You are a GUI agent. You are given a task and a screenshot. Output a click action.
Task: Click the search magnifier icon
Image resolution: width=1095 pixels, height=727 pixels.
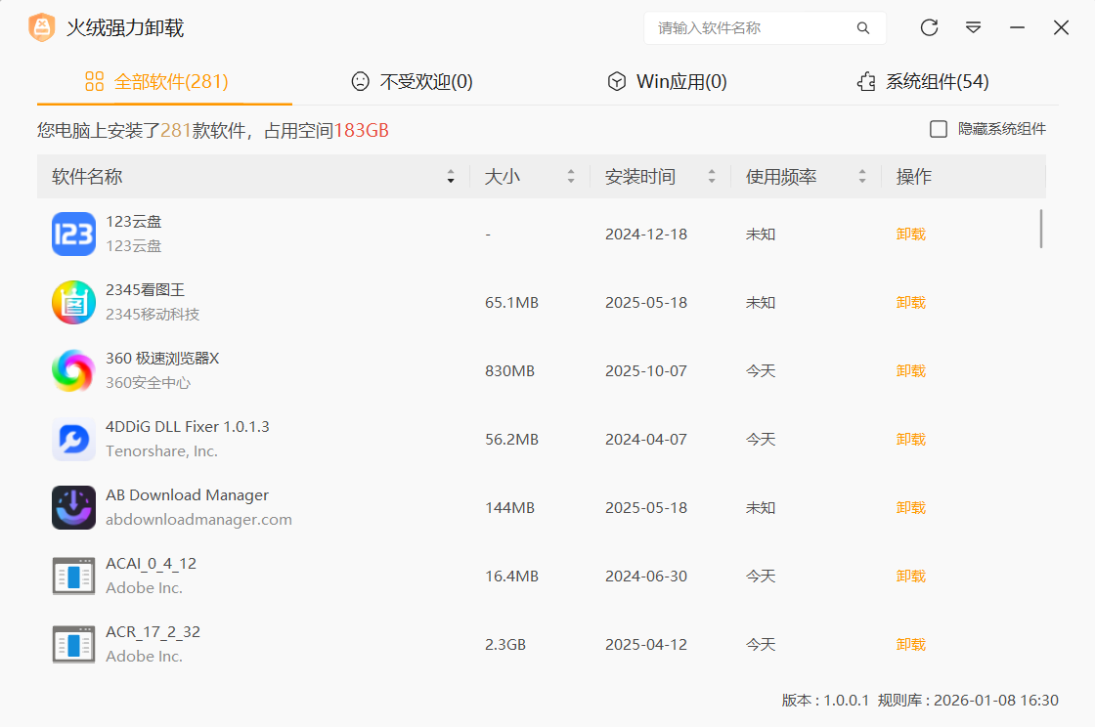[x=863, y=27]
